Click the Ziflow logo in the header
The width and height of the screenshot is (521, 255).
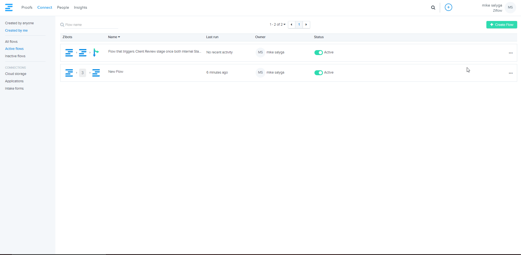click(x=9, y=8)
